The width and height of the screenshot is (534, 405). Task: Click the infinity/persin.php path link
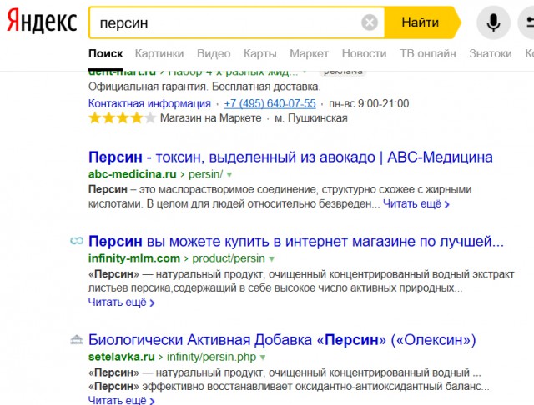click(x=211, y=357)
